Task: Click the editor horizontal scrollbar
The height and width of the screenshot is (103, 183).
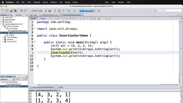Action: (x=100, y=85)
